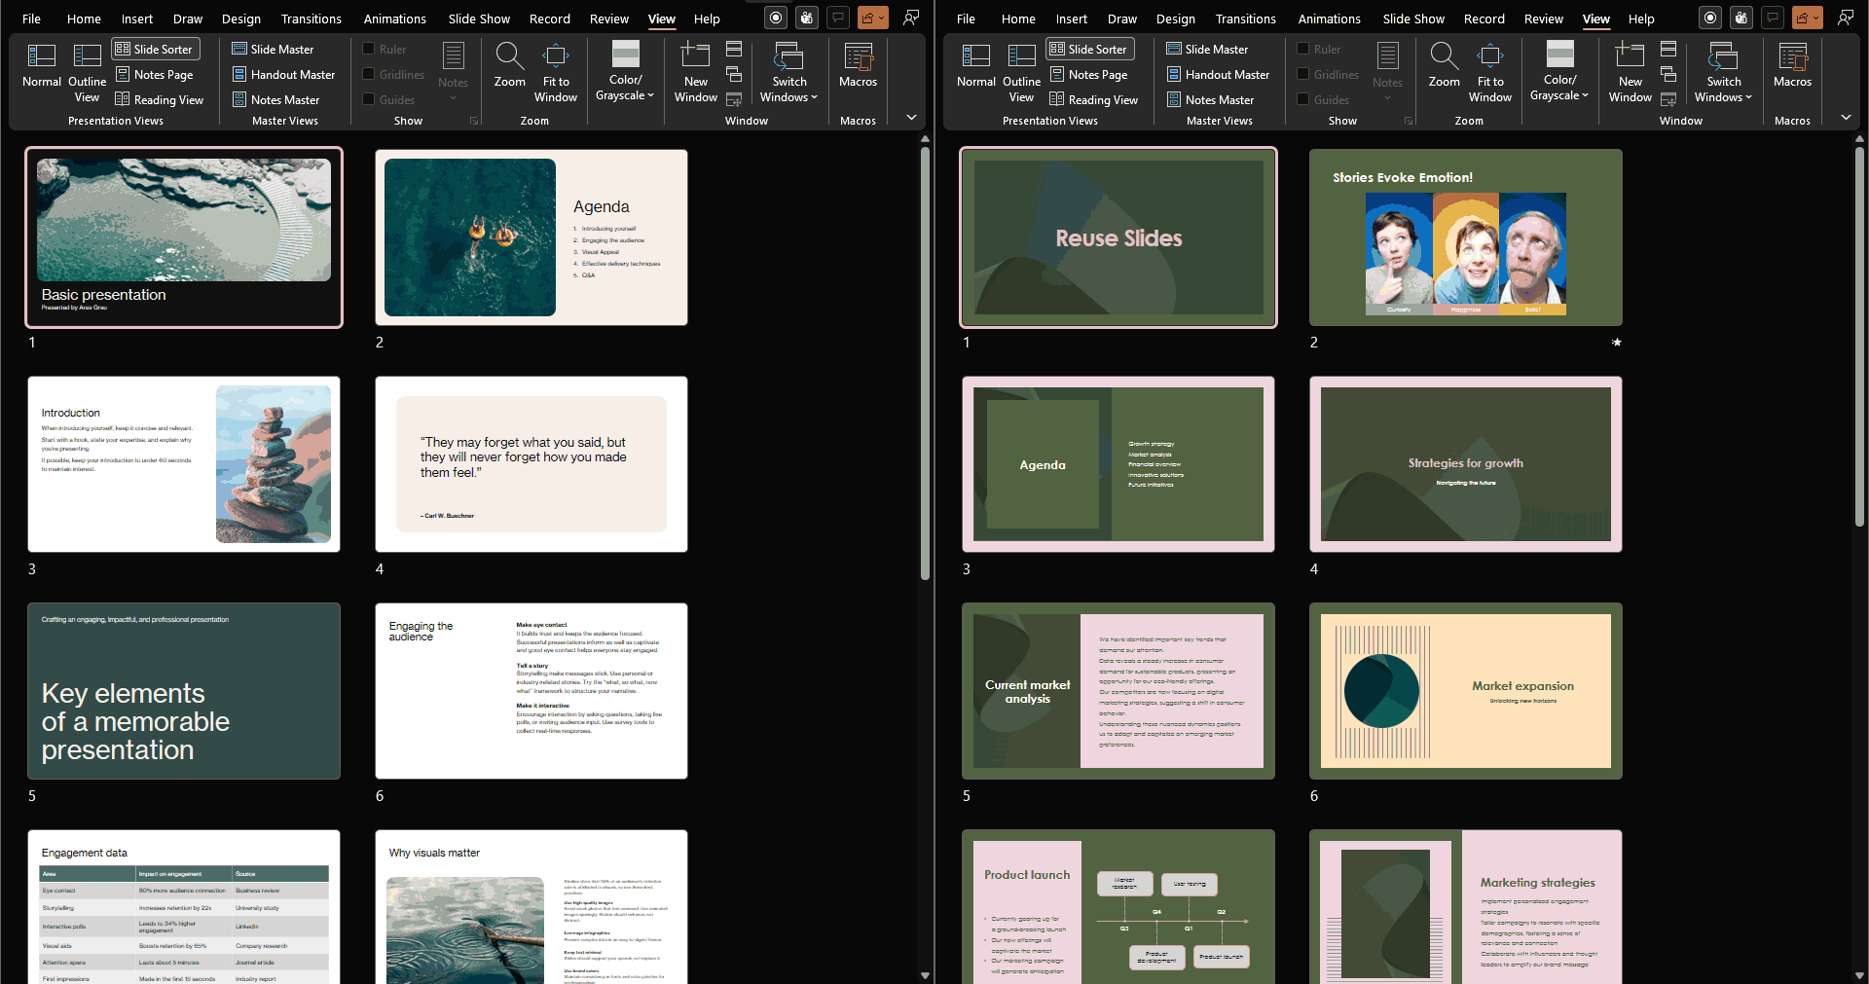
Task: Toggle Gridlines on
Action: pos(368,74)
